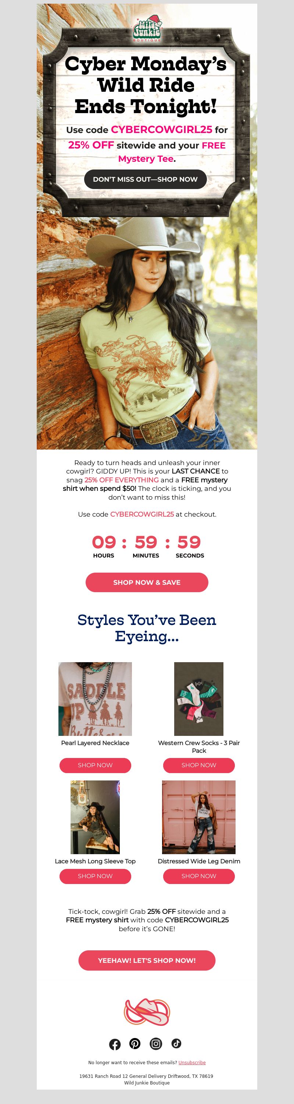Click the Shop Now & Save button

click(x=147, y=583)
